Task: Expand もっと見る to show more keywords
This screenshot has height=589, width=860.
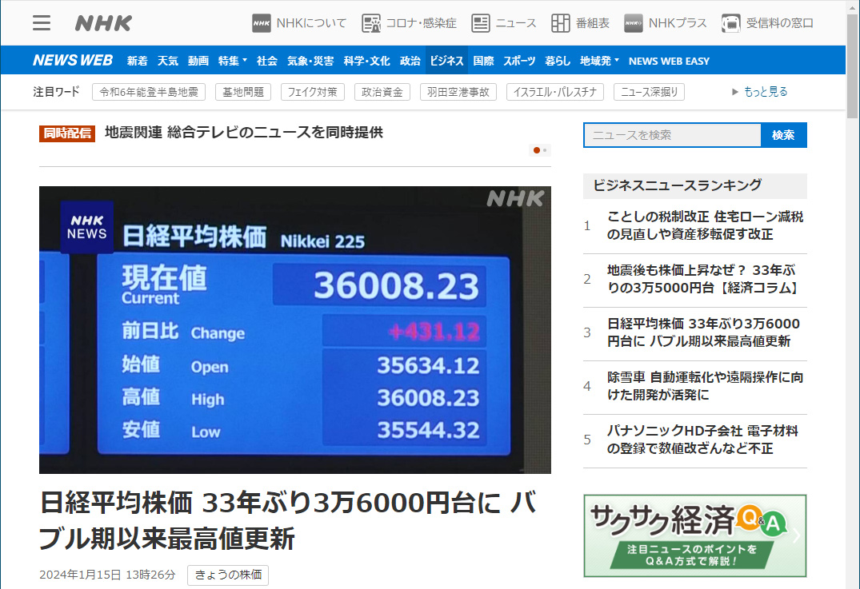Action: click(760, 92)
